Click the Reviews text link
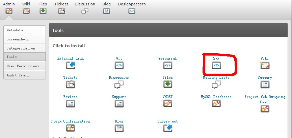The image size is (292, 138). point(71,97)
